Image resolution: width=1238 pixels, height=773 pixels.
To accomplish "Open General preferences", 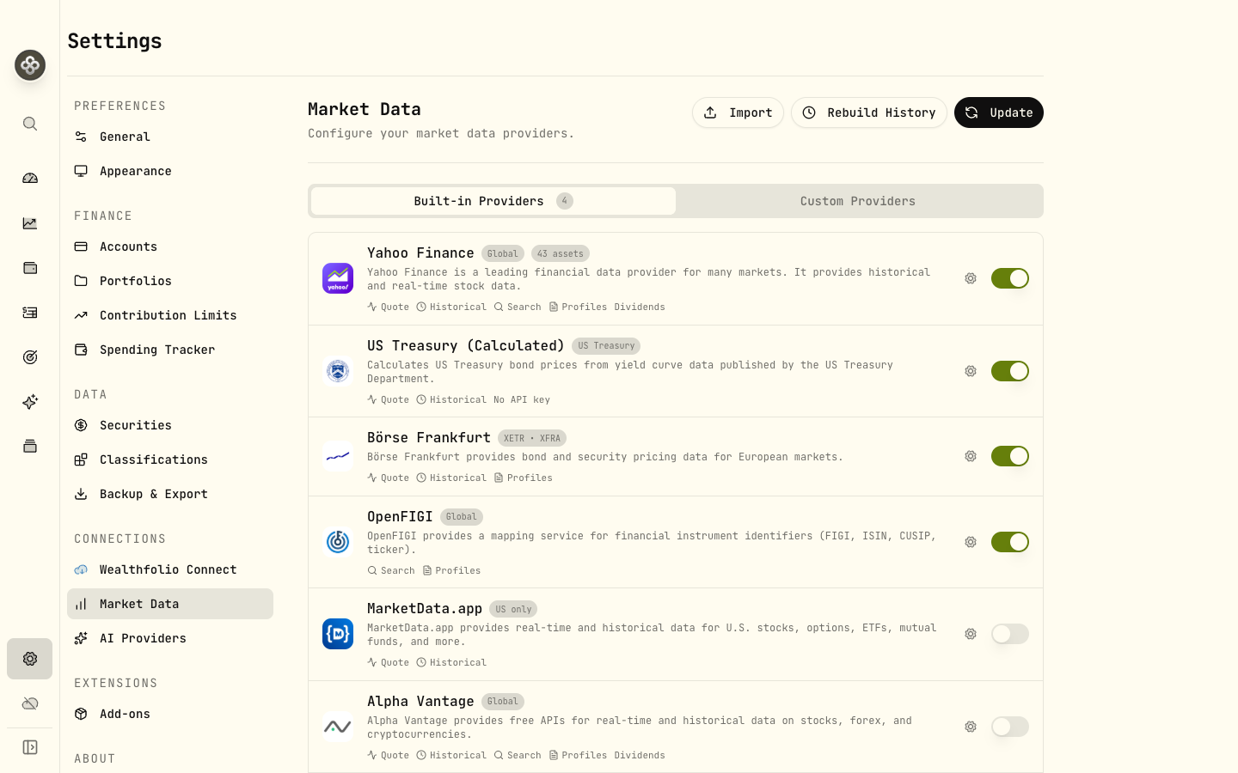I will pos(170,137).
